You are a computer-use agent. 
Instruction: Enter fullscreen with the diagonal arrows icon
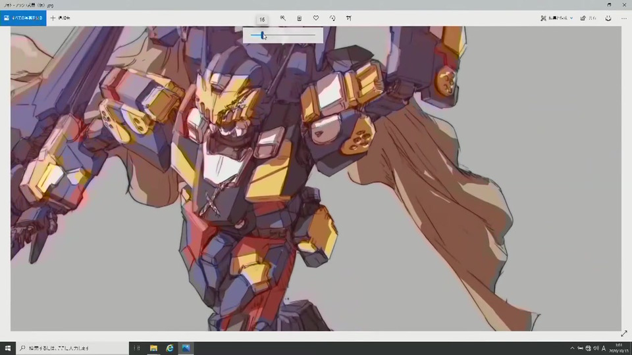tap(623, 334)
